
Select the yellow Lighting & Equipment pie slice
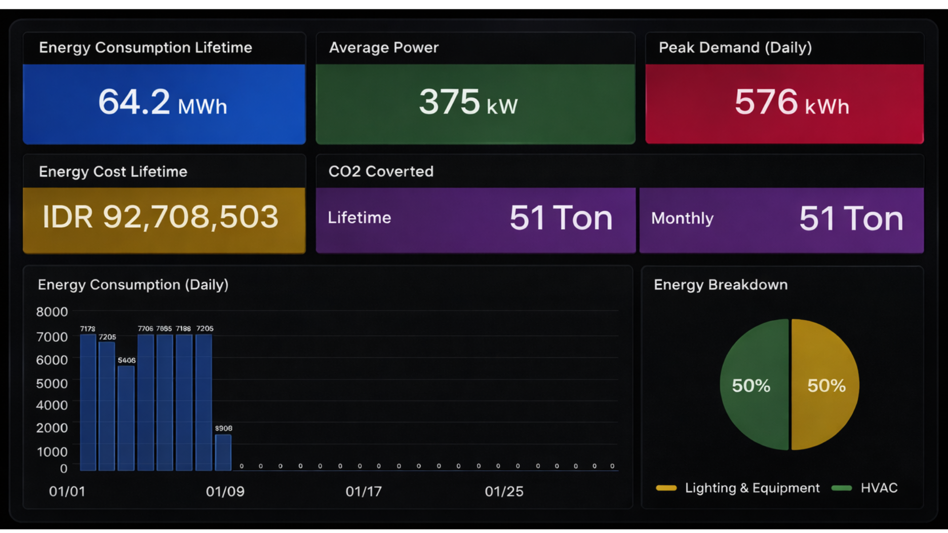click(x=826, y=386)
